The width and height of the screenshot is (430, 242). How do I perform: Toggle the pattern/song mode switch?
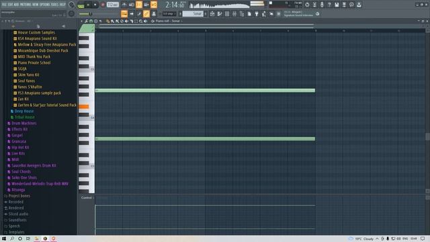pyautogui.click(x=81, y=5)
